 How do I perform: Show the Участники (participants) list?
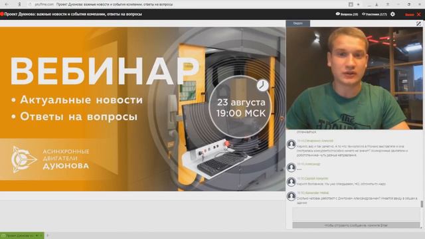(x=375, y=14)
